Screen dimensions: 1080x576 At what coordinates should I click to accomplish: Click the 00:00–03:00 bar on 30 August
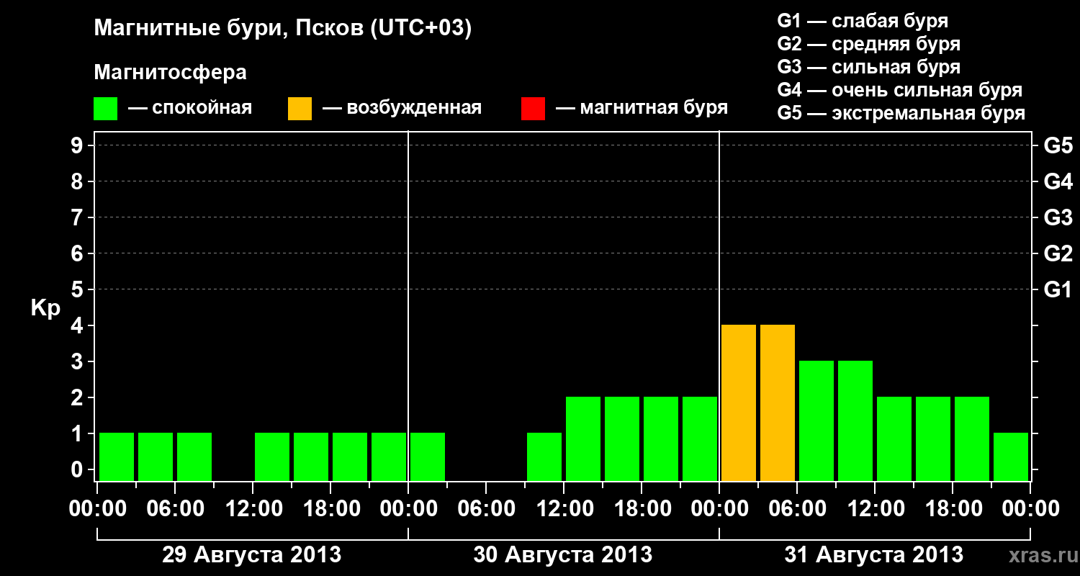click(428, 456)
